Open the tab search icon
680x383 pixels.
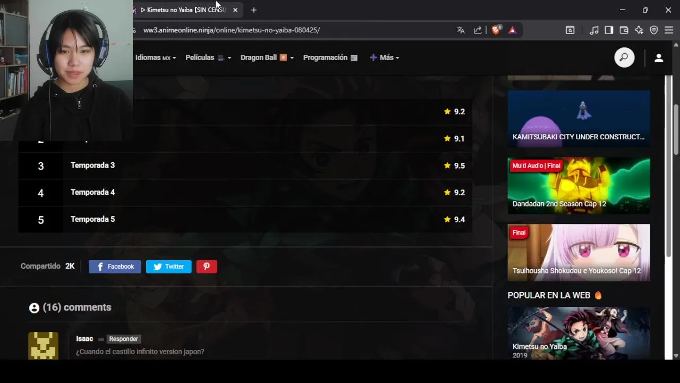point(570,30)
